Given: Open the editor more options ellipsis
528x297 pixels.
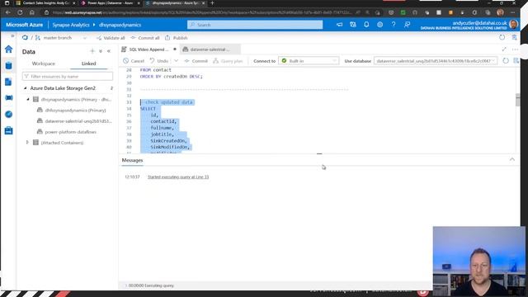Looking at the screenshot, I should (515, 49).
